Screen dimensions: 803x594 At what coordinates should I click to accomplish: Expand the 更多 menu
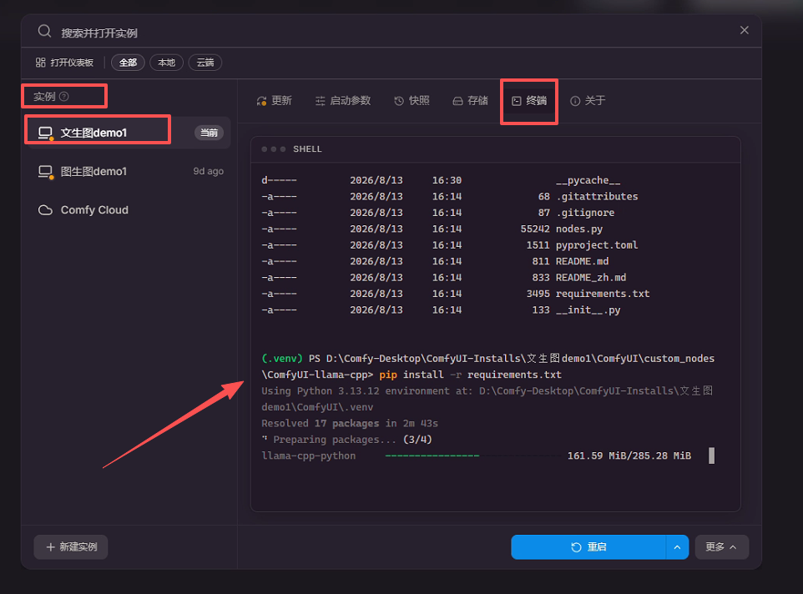pyautogui.click(x=721, y=547)
